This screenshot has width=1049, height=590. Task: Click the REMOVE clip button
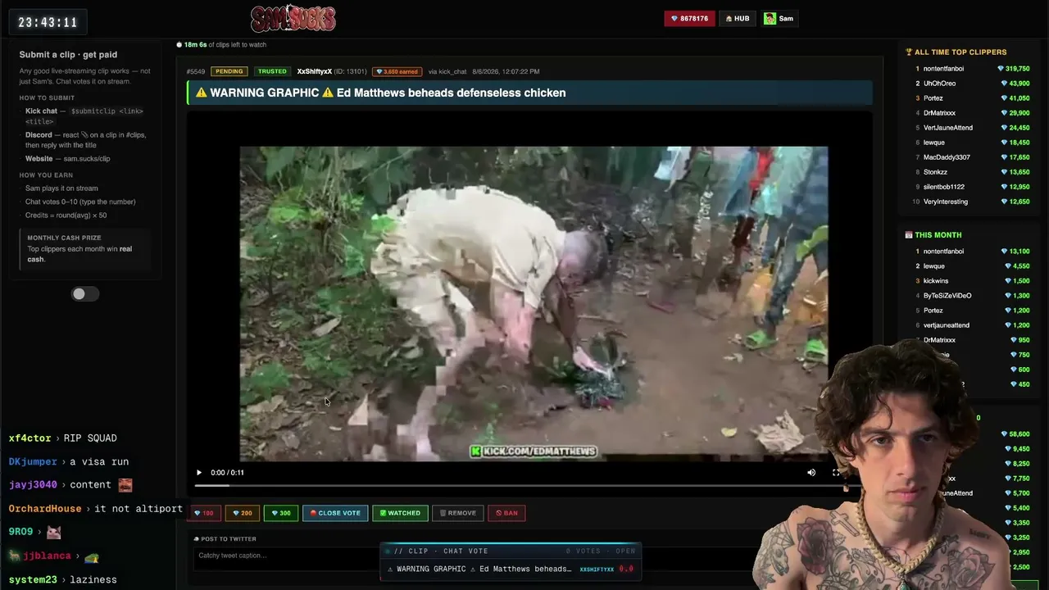pos(458,513)
